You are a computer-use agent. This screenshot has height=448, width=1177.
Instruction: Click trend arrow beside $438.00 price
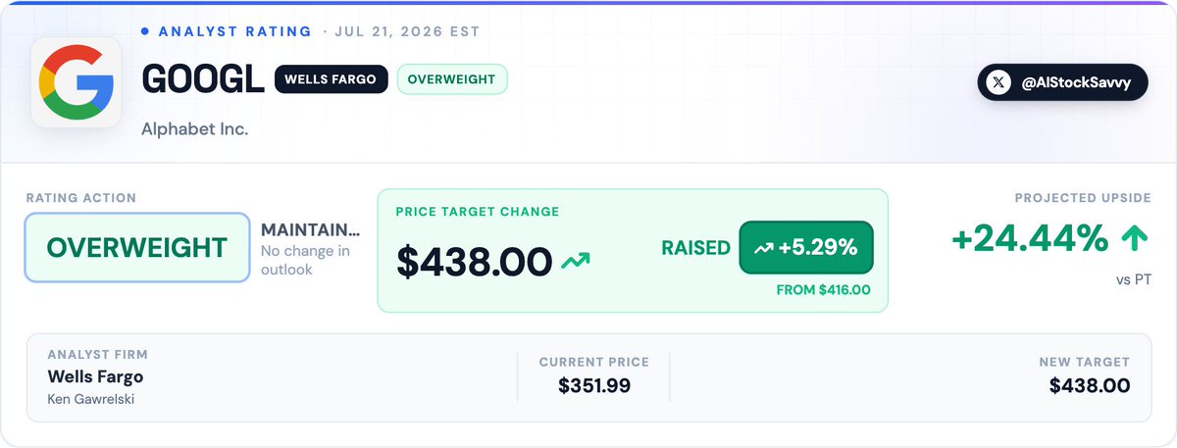pyautogui.click(x=576, y=261)
